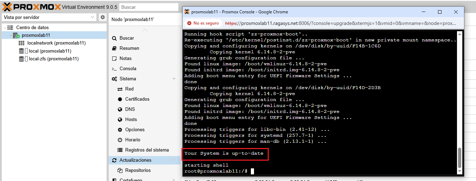The image size is (476, 181).
Task: Click the Consola terminal icon
Action: coord(114,69)
